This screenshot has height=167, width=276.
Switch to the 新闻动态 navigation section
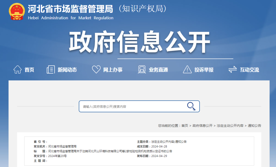pos(68,69)
